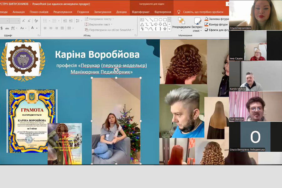Screen dimensions: 282x188
Task: Apply justify text alignment
Action: click(62, 28)
